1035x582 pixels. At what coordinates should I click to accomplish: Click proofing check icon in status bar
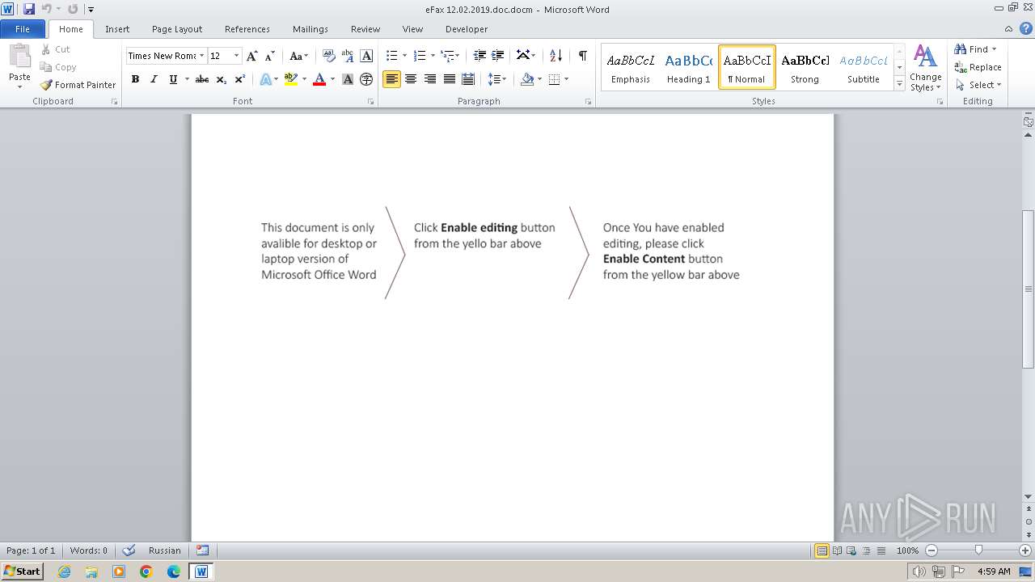click(x=129, y=550)
